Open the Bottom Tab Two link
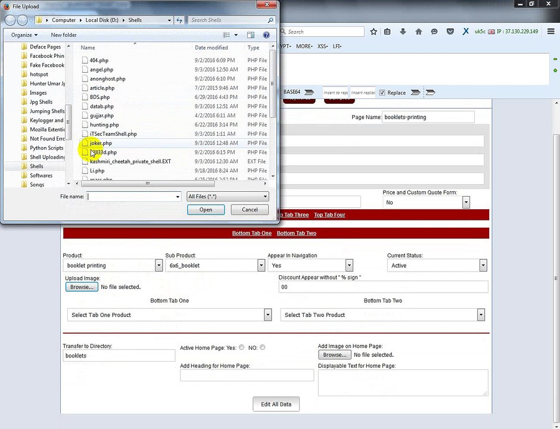 click(297, 233)
